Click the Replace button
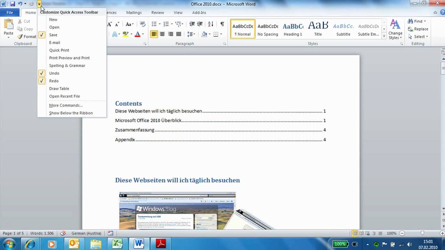Viewport: 445px width, 250px height. (x=418, y=29)
